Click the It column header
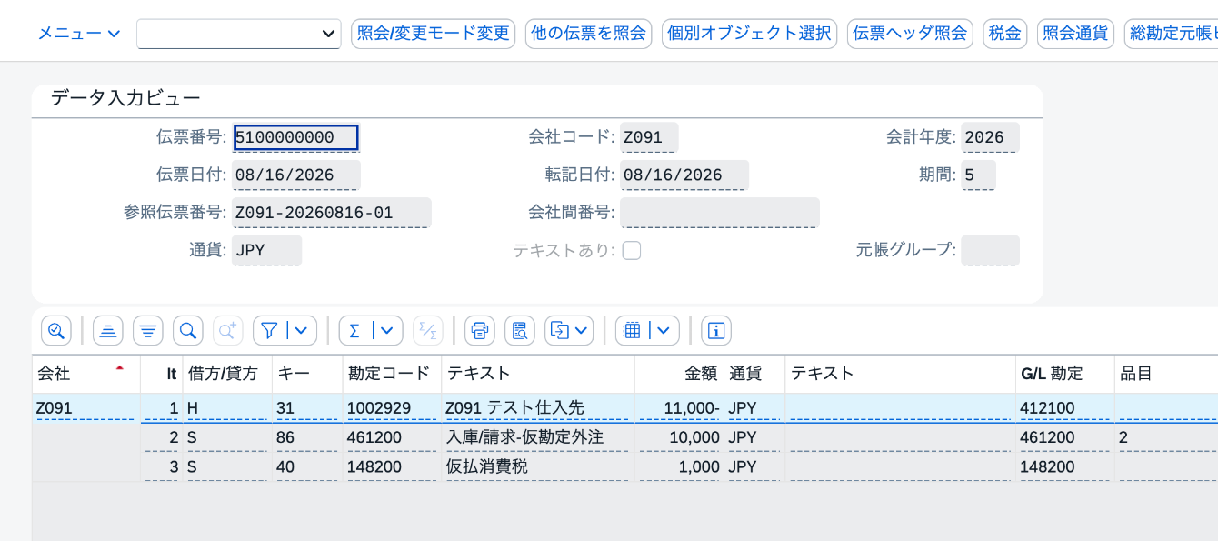The width and height of the screenshot is (1218, 541). point(162,374)
